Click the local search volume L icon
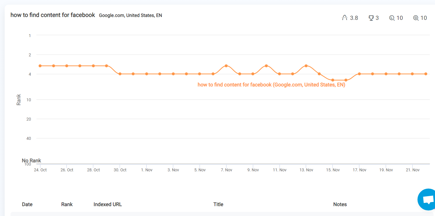This screenshot has width=435, height=216. pos(392,18)
